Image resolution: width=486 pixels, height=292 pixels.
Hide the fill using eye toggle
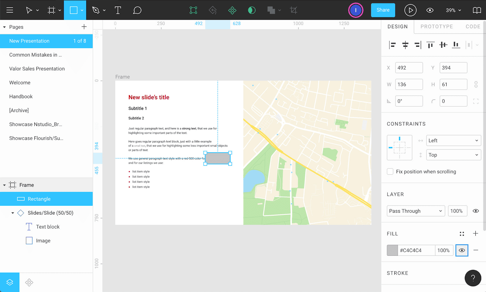point(462,250)
